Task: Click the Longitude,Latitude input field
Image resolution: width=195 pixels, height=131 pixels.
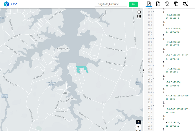Action: 111,4
